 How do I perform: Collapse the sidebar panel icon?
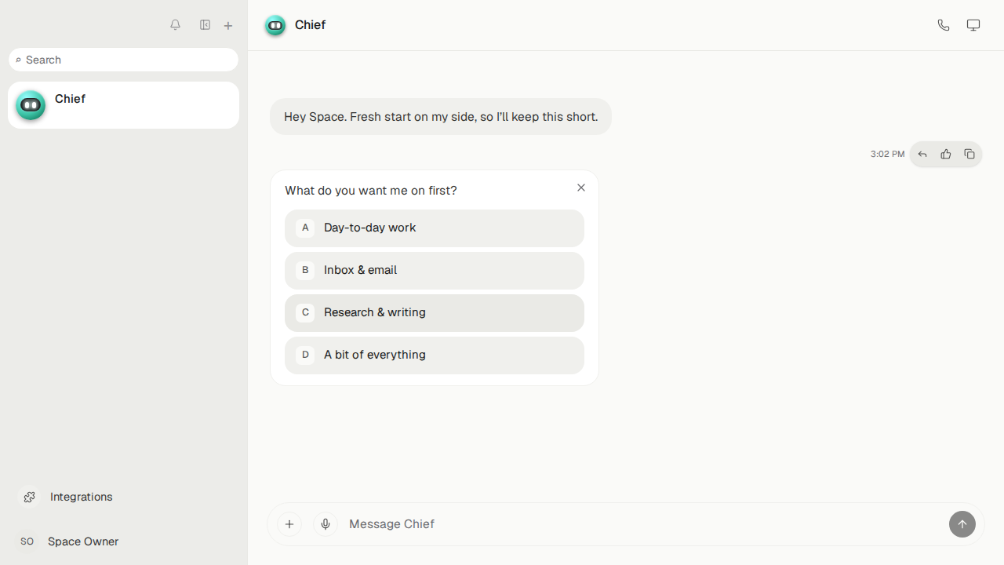coord(205,25)
